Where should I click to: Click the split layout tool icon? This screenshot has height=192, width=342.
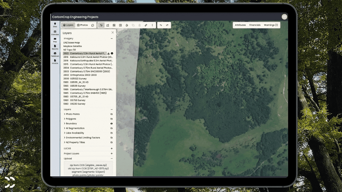tap(114, 25)
